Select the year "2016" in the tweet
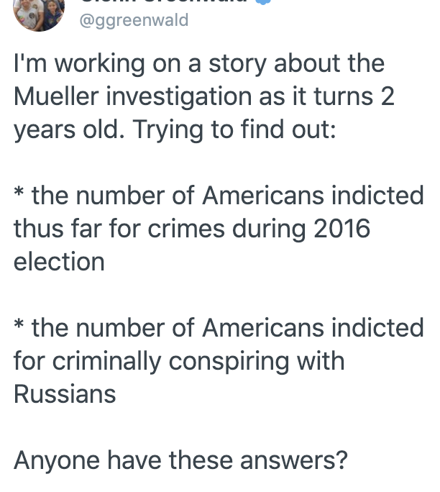Screen dimensions: 440x492 pyautogui.click(x=342, y=229)
